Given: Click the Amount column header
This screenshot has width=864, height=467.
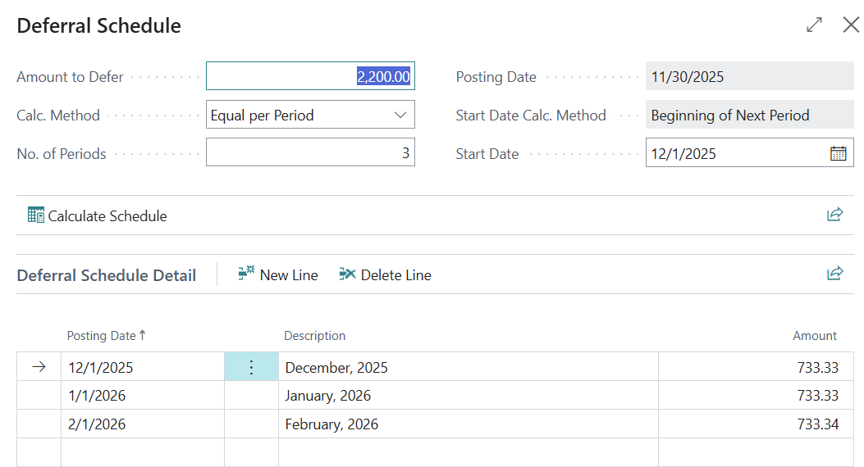Looking at the screenshot, I should (x=814, y=335).
